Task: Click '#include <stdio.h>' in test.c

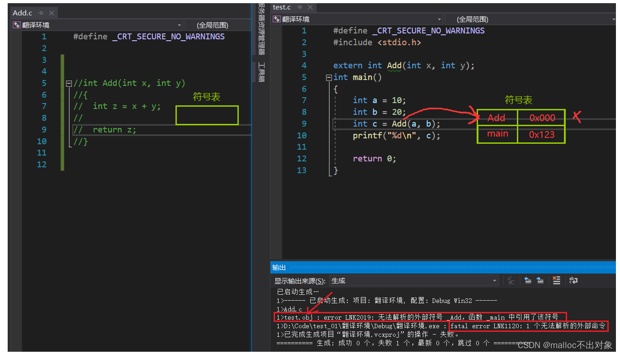Action: [x=377, y=42]
